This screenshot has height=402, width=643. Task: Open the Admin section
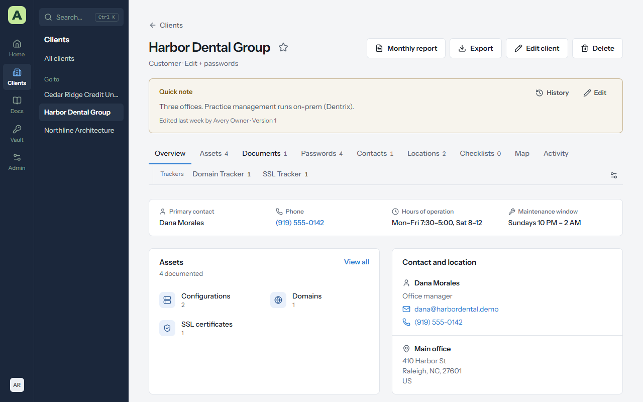pos(17,162)
